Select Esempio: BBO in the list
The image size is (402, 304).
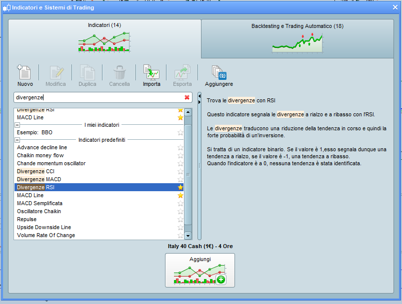pos(99,133)
